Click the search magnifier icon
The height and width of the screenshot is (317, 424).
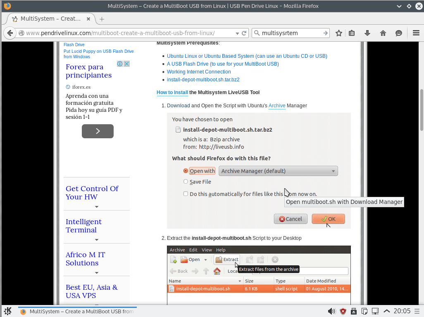(x=257, y=33)
